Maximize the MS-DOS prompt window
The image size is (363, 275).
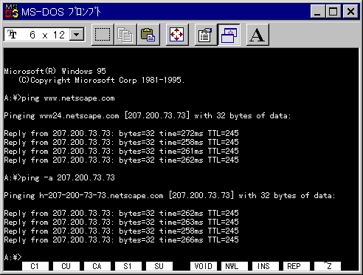coord(333,11)
